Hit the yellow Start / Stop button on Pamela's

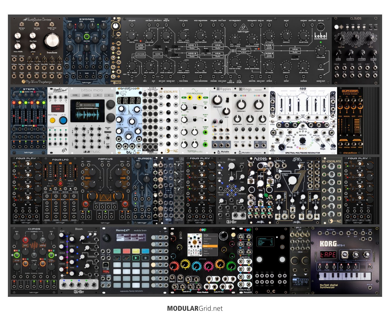point(52,121)
